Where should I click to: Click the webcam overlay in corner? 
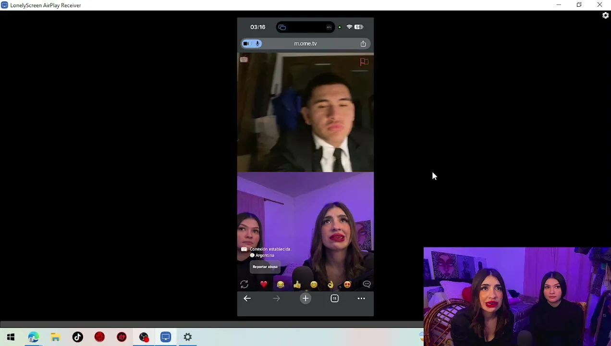(x=517, y=297)
